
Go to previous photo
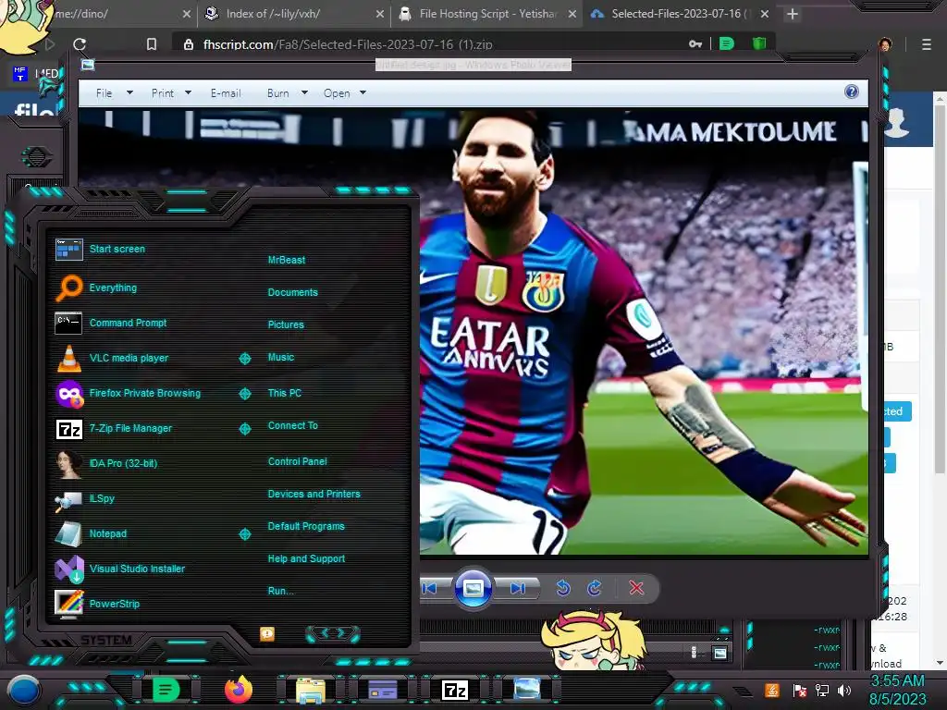pos(430,589)
